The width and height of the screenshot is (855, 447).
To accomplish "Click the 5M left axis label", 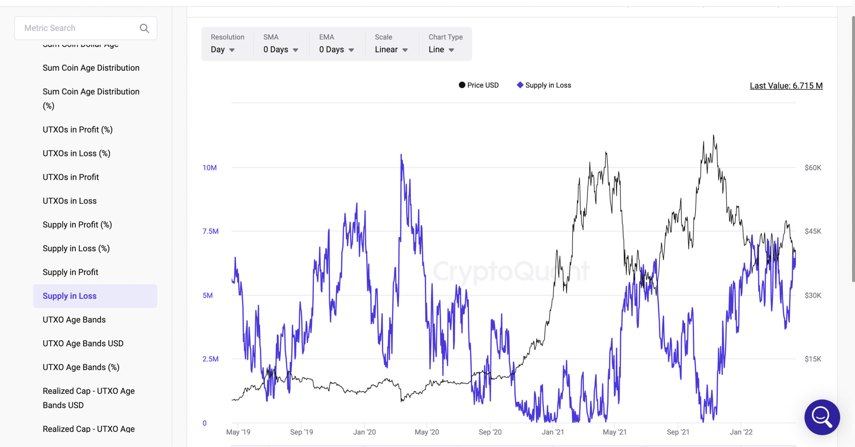I will [x=208, y=295].
